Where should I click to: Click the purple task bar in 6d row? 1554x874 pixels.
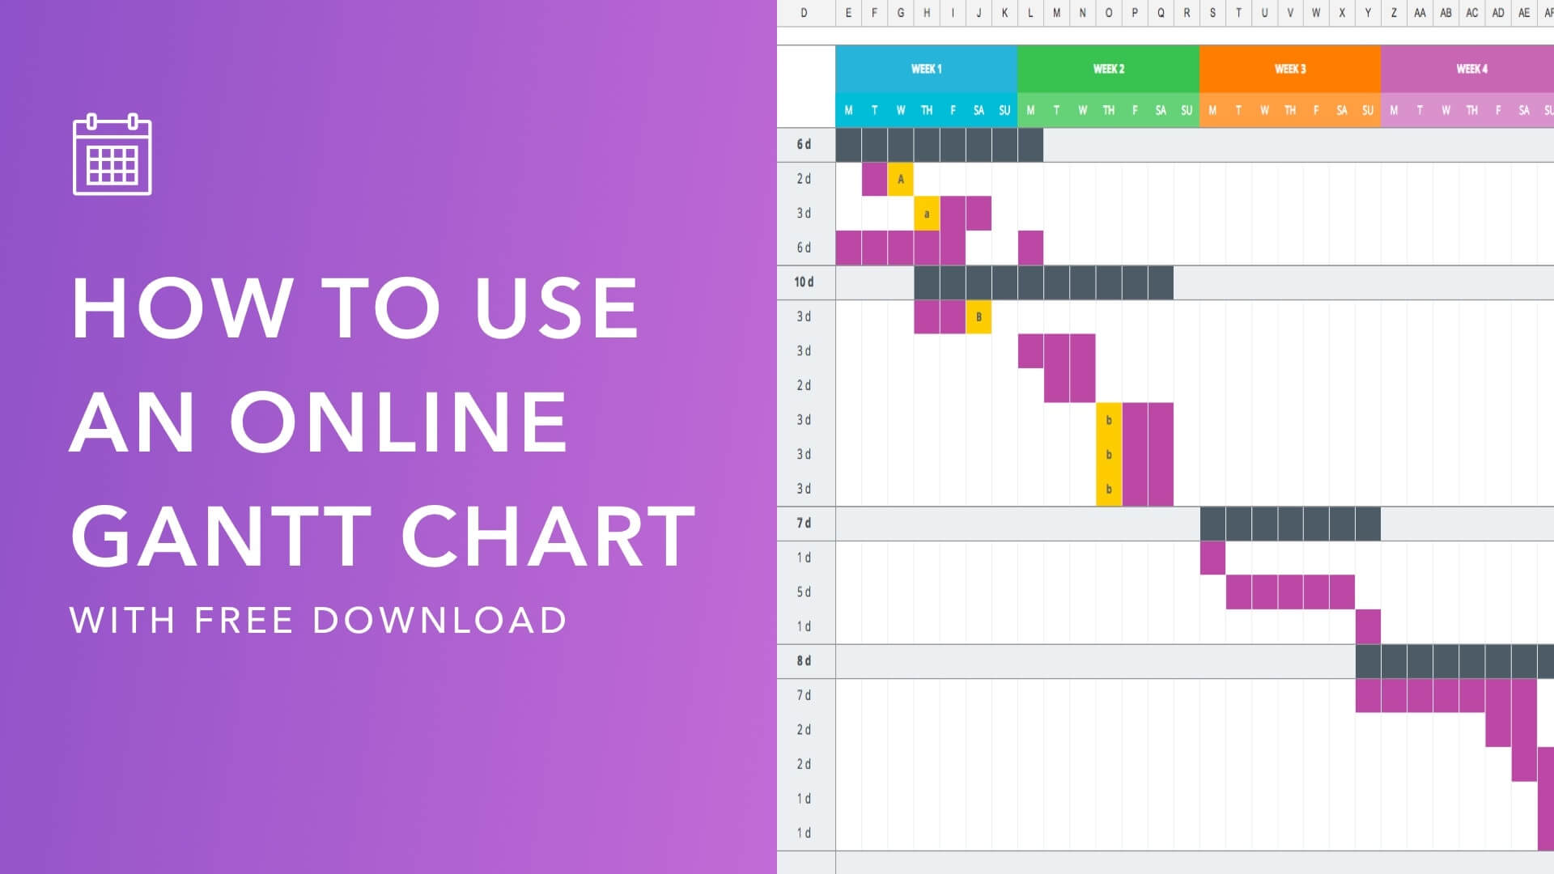click(x=912, y=248)
